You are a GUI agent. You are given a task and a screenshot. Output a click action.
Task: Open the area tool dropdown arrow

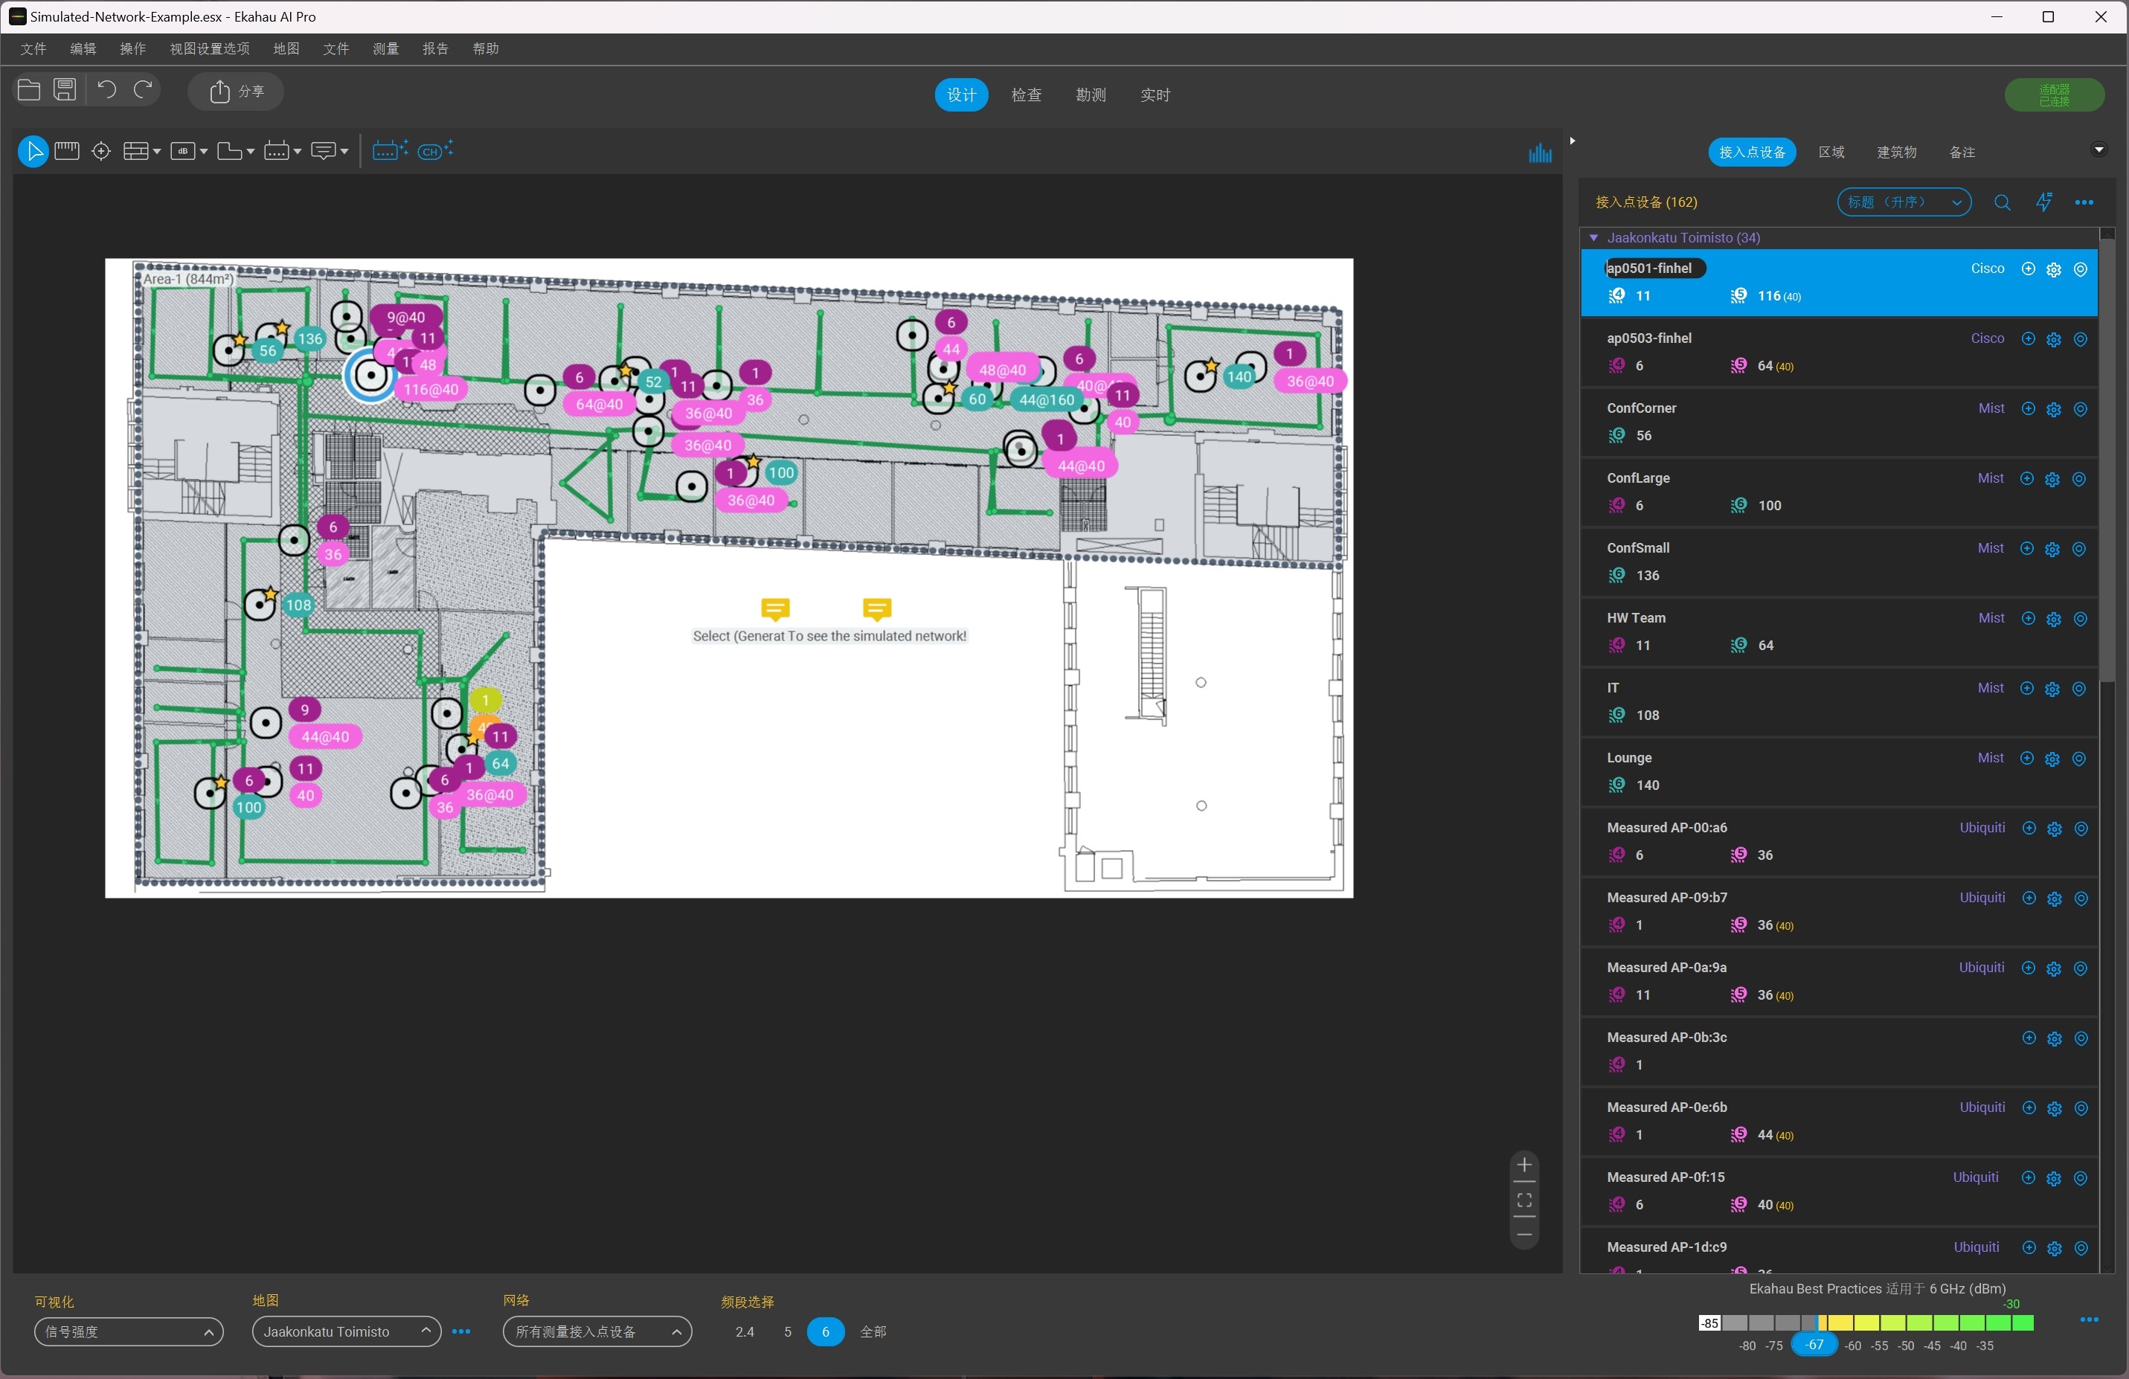pos(251,152)
